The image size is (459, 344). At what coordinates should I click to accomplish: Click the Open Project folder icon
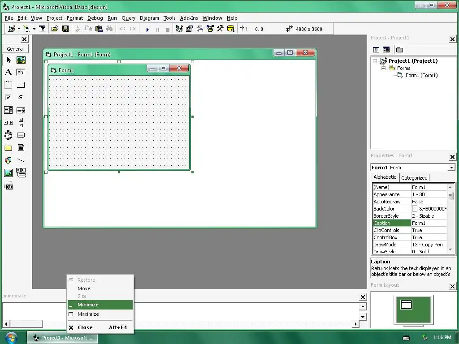[x=55, y=29]
